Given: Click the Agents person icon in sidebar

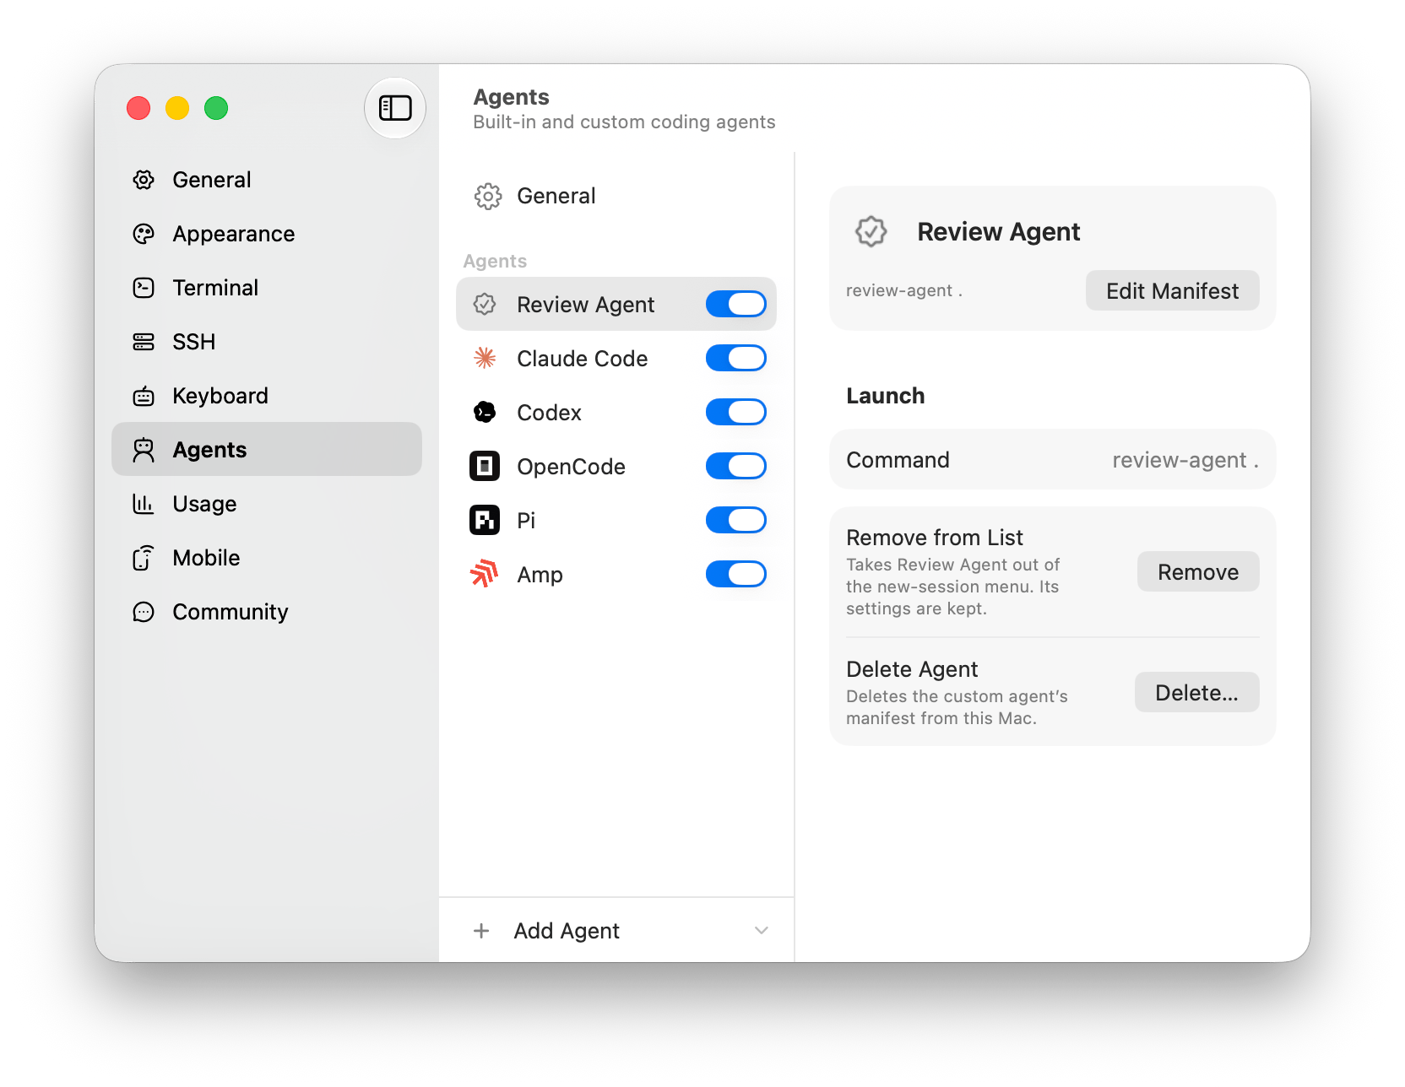Looking at the screenshot, I should [144, 450].
